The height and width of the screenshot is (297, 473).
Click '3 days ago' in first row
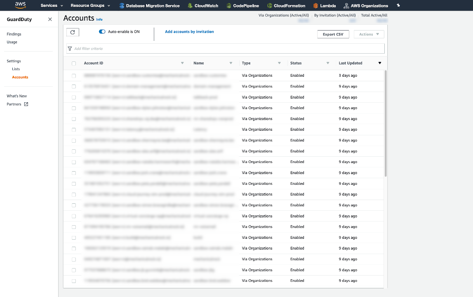[x=348, y=75]
